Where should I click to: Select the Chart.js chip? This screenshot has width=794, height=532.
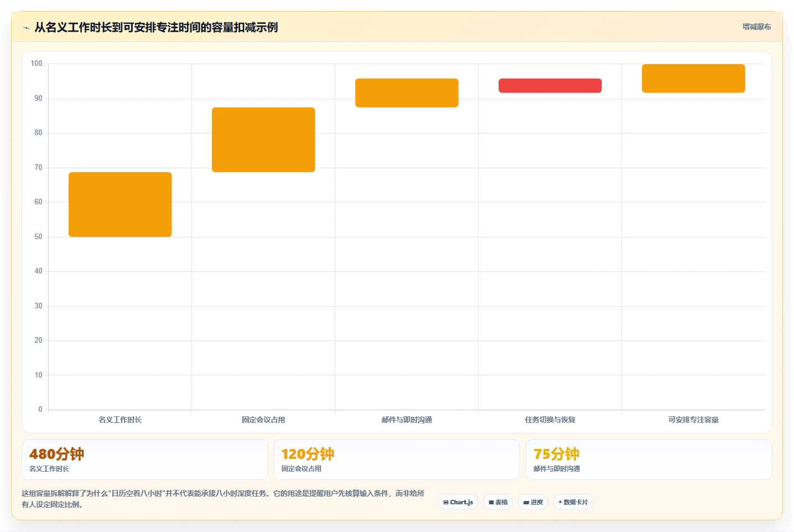pyautogui.click(x=458, y=502)
